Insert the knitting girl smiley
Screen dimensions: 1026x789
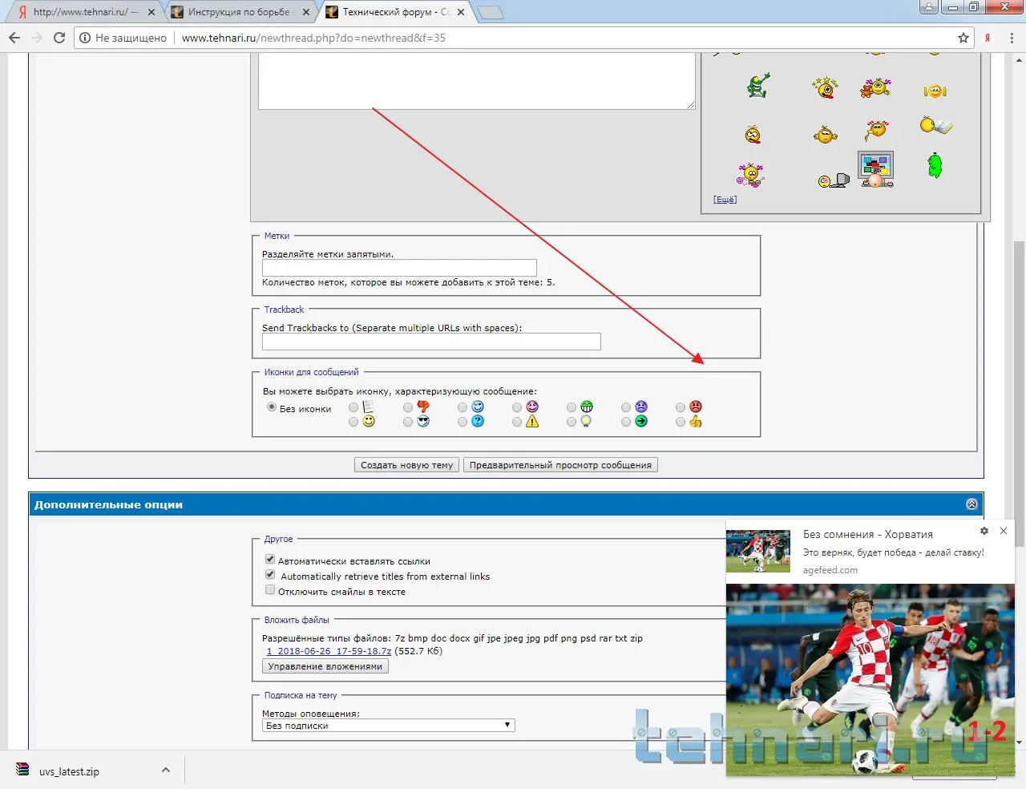point(751,174)
